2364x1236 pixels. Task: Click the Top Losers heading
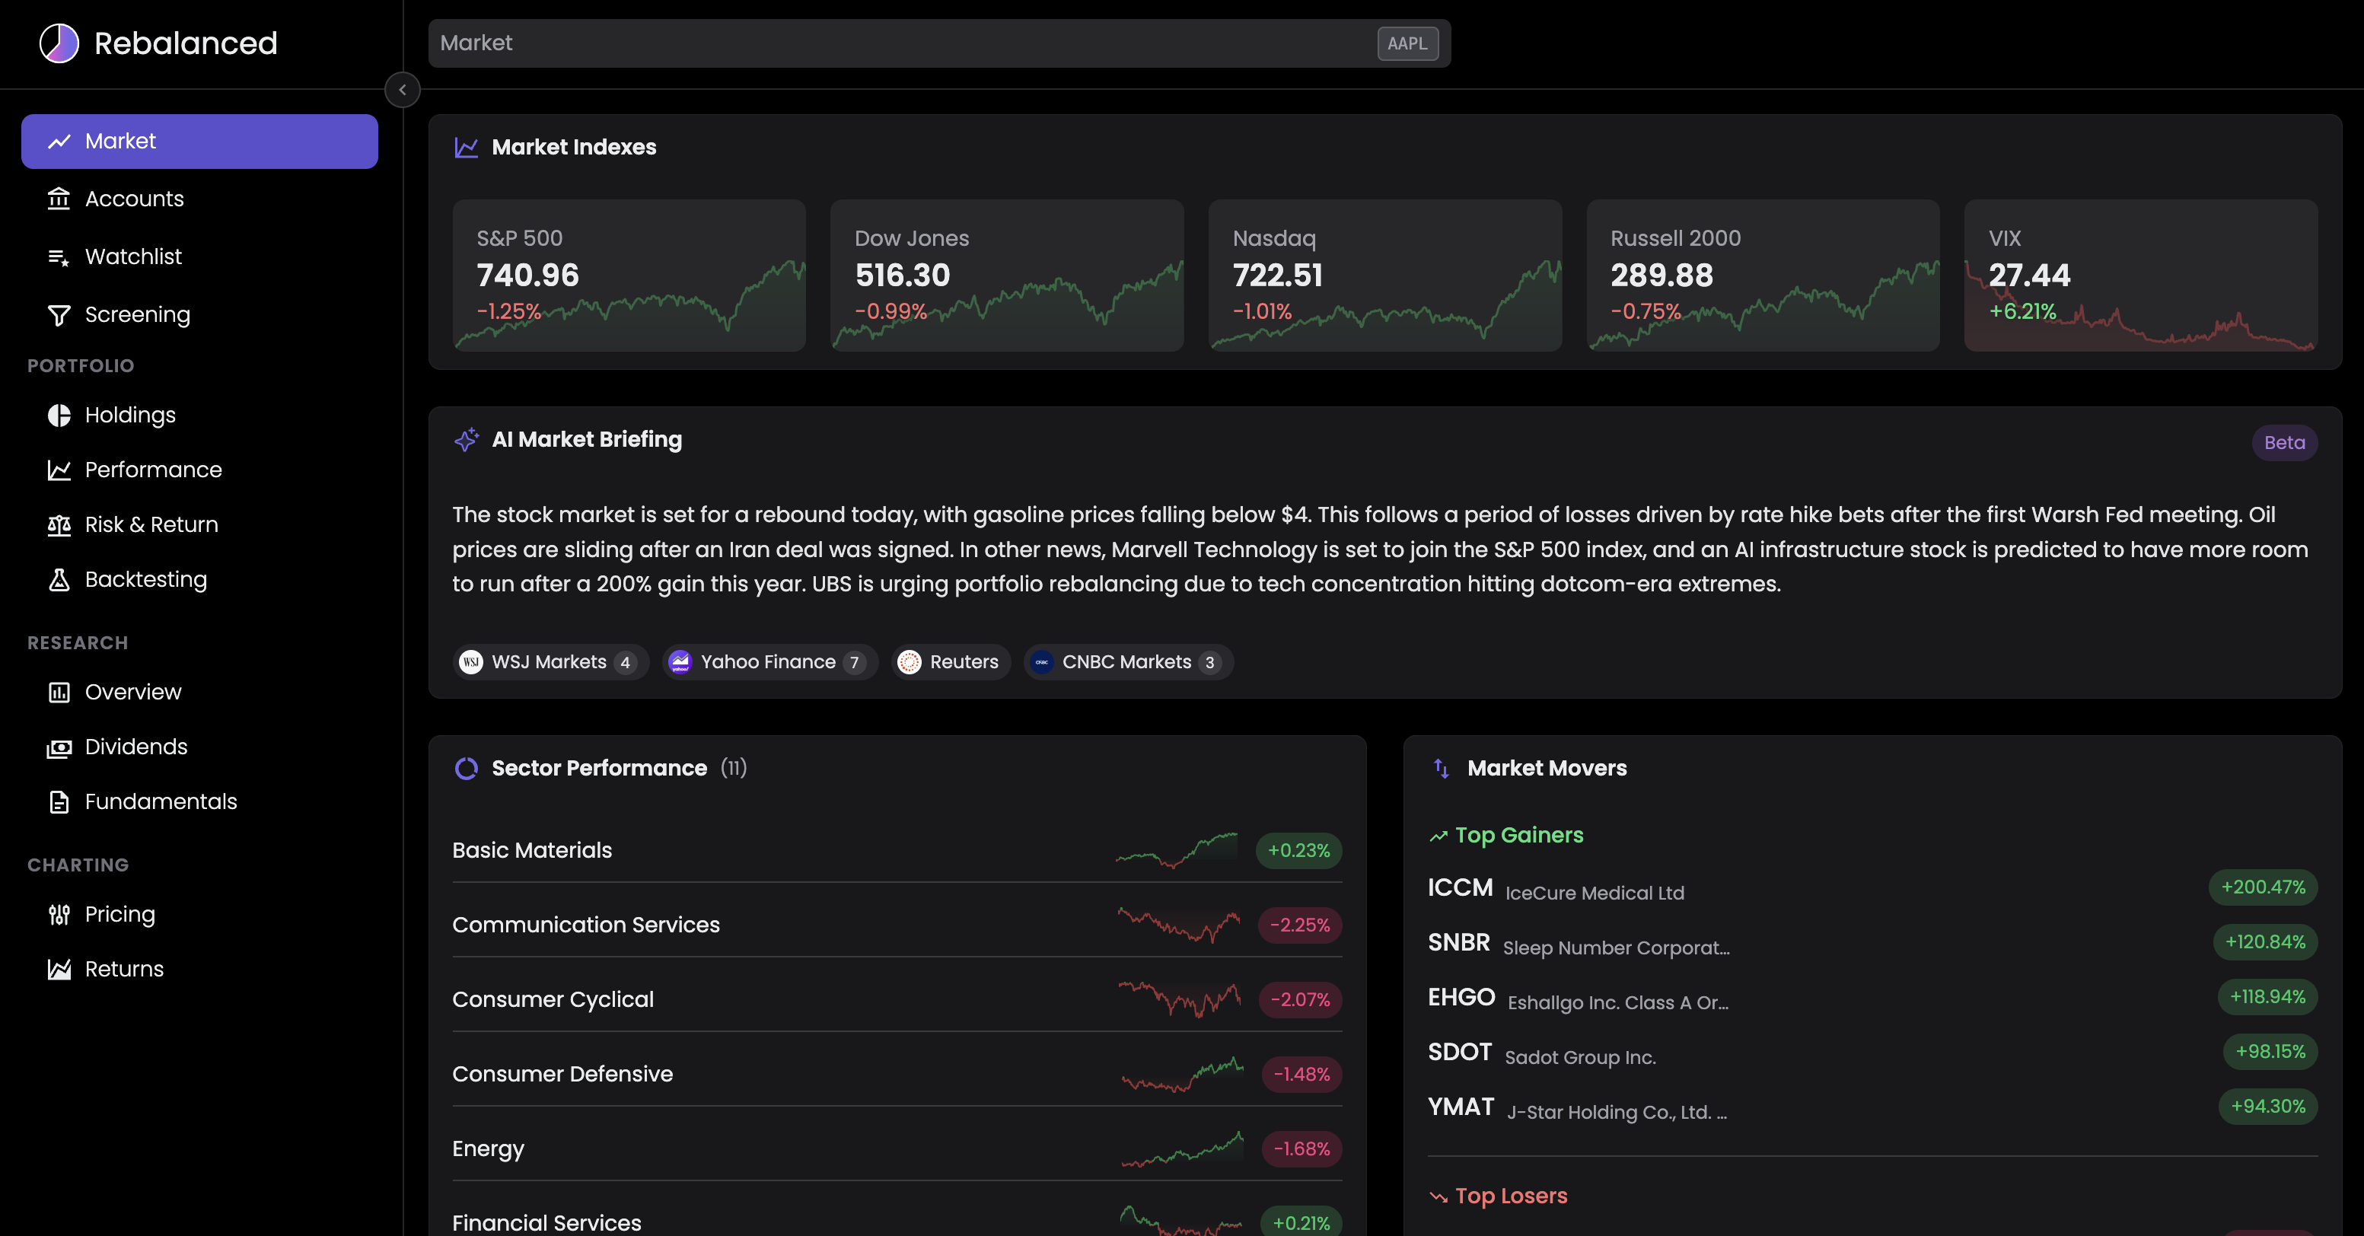[1511, 1196]
